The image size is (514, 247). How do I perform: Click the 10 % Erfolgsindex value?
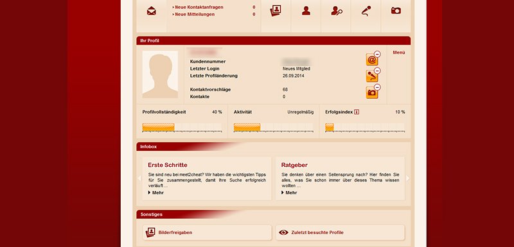tap(400, 112)
